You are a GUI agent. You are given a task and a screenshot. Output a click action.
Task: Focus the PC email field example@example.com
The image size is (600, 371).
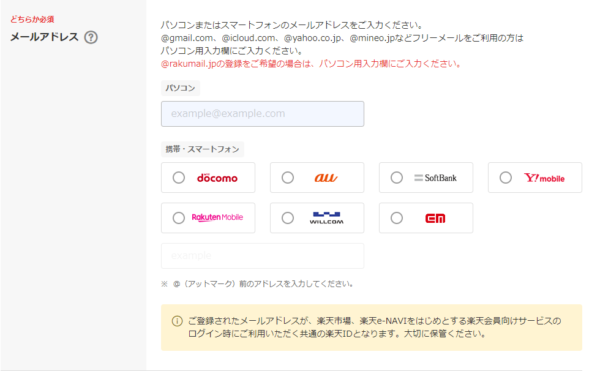(263, 114)
